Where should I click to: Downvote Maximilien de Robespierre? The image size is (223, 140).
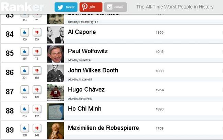[x=37, y=128]
